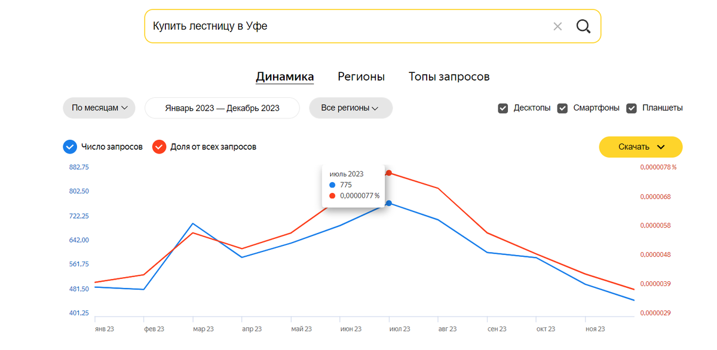
Task: Open the Топы запросов tab
Action: [x=449, y=76]
